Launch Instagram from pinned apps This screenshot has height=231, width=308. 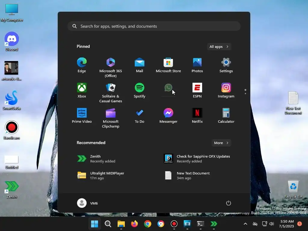pyautogui.click(x=226, y=91)
